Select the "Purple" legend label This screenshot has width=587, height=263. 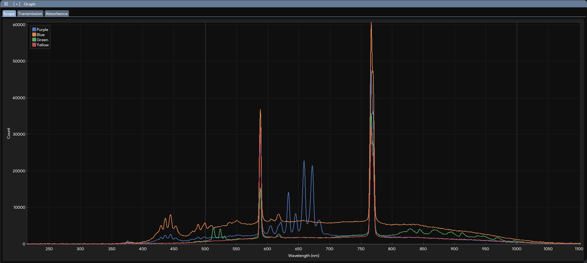point(42,30)
